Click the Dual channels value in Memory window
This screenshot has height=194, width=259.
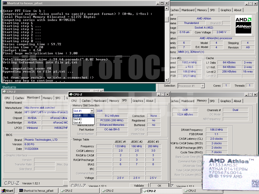click(235, 110)
